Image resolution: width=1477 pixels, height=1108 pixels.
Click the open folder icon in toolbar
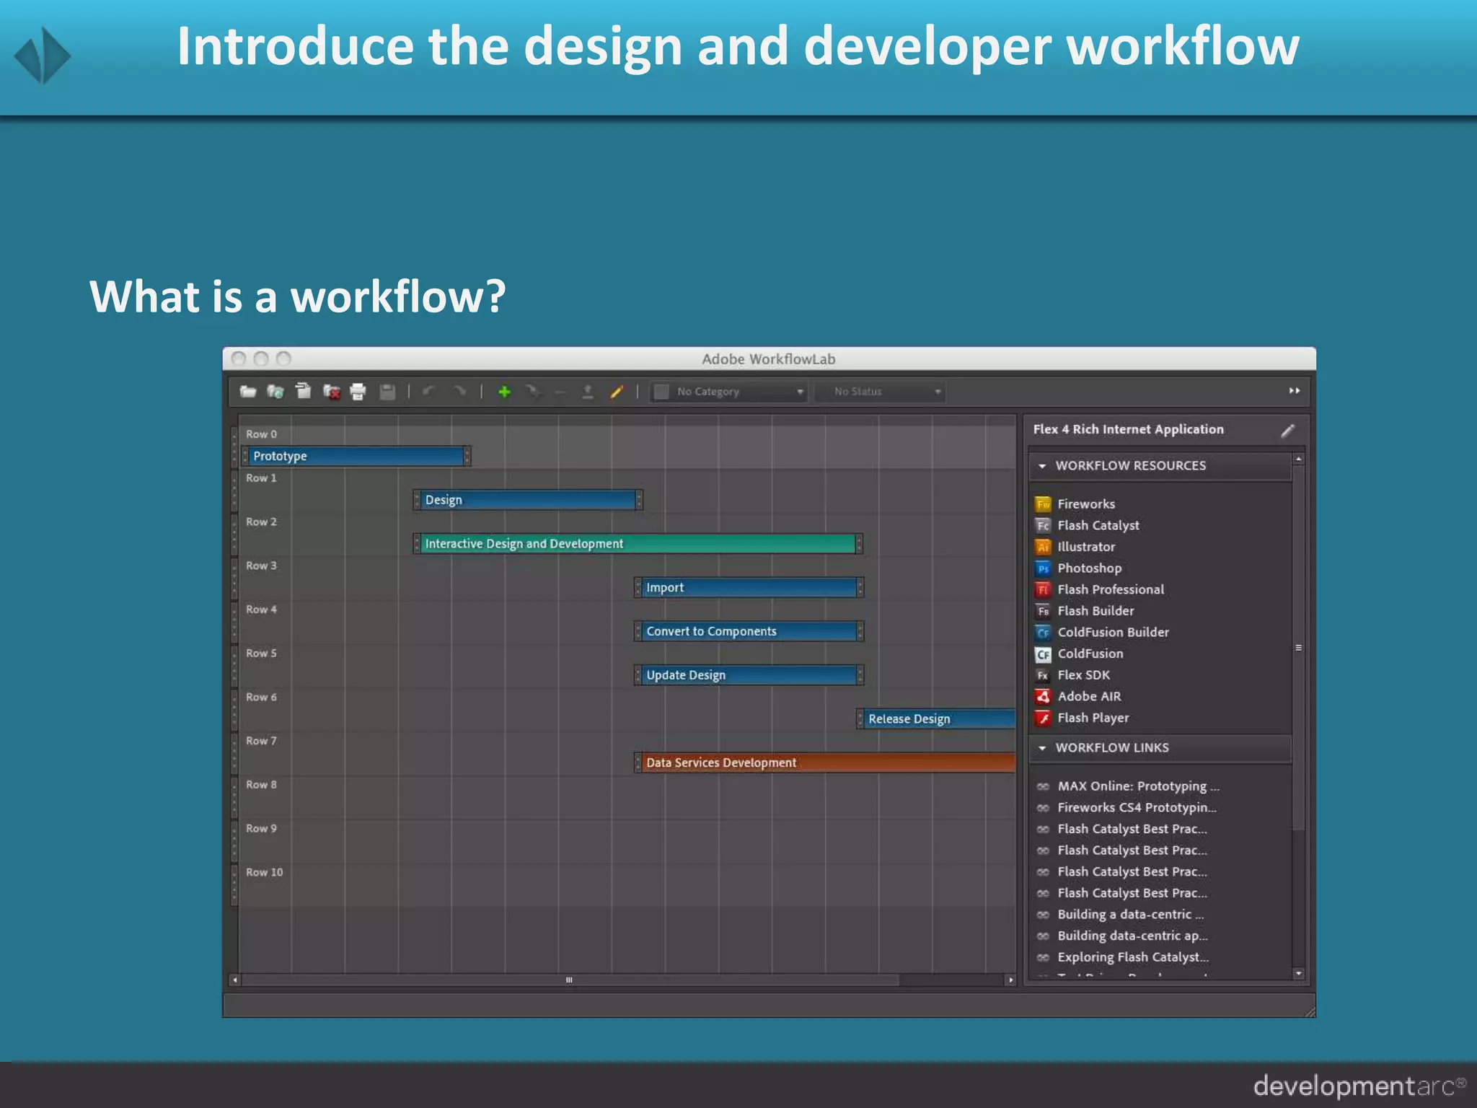(x=247, y=392)
